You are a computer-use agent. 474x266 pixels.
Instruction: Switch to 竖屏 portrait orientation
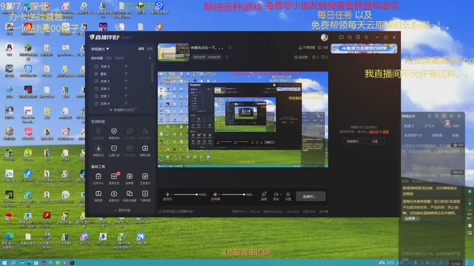click(150, 49)
